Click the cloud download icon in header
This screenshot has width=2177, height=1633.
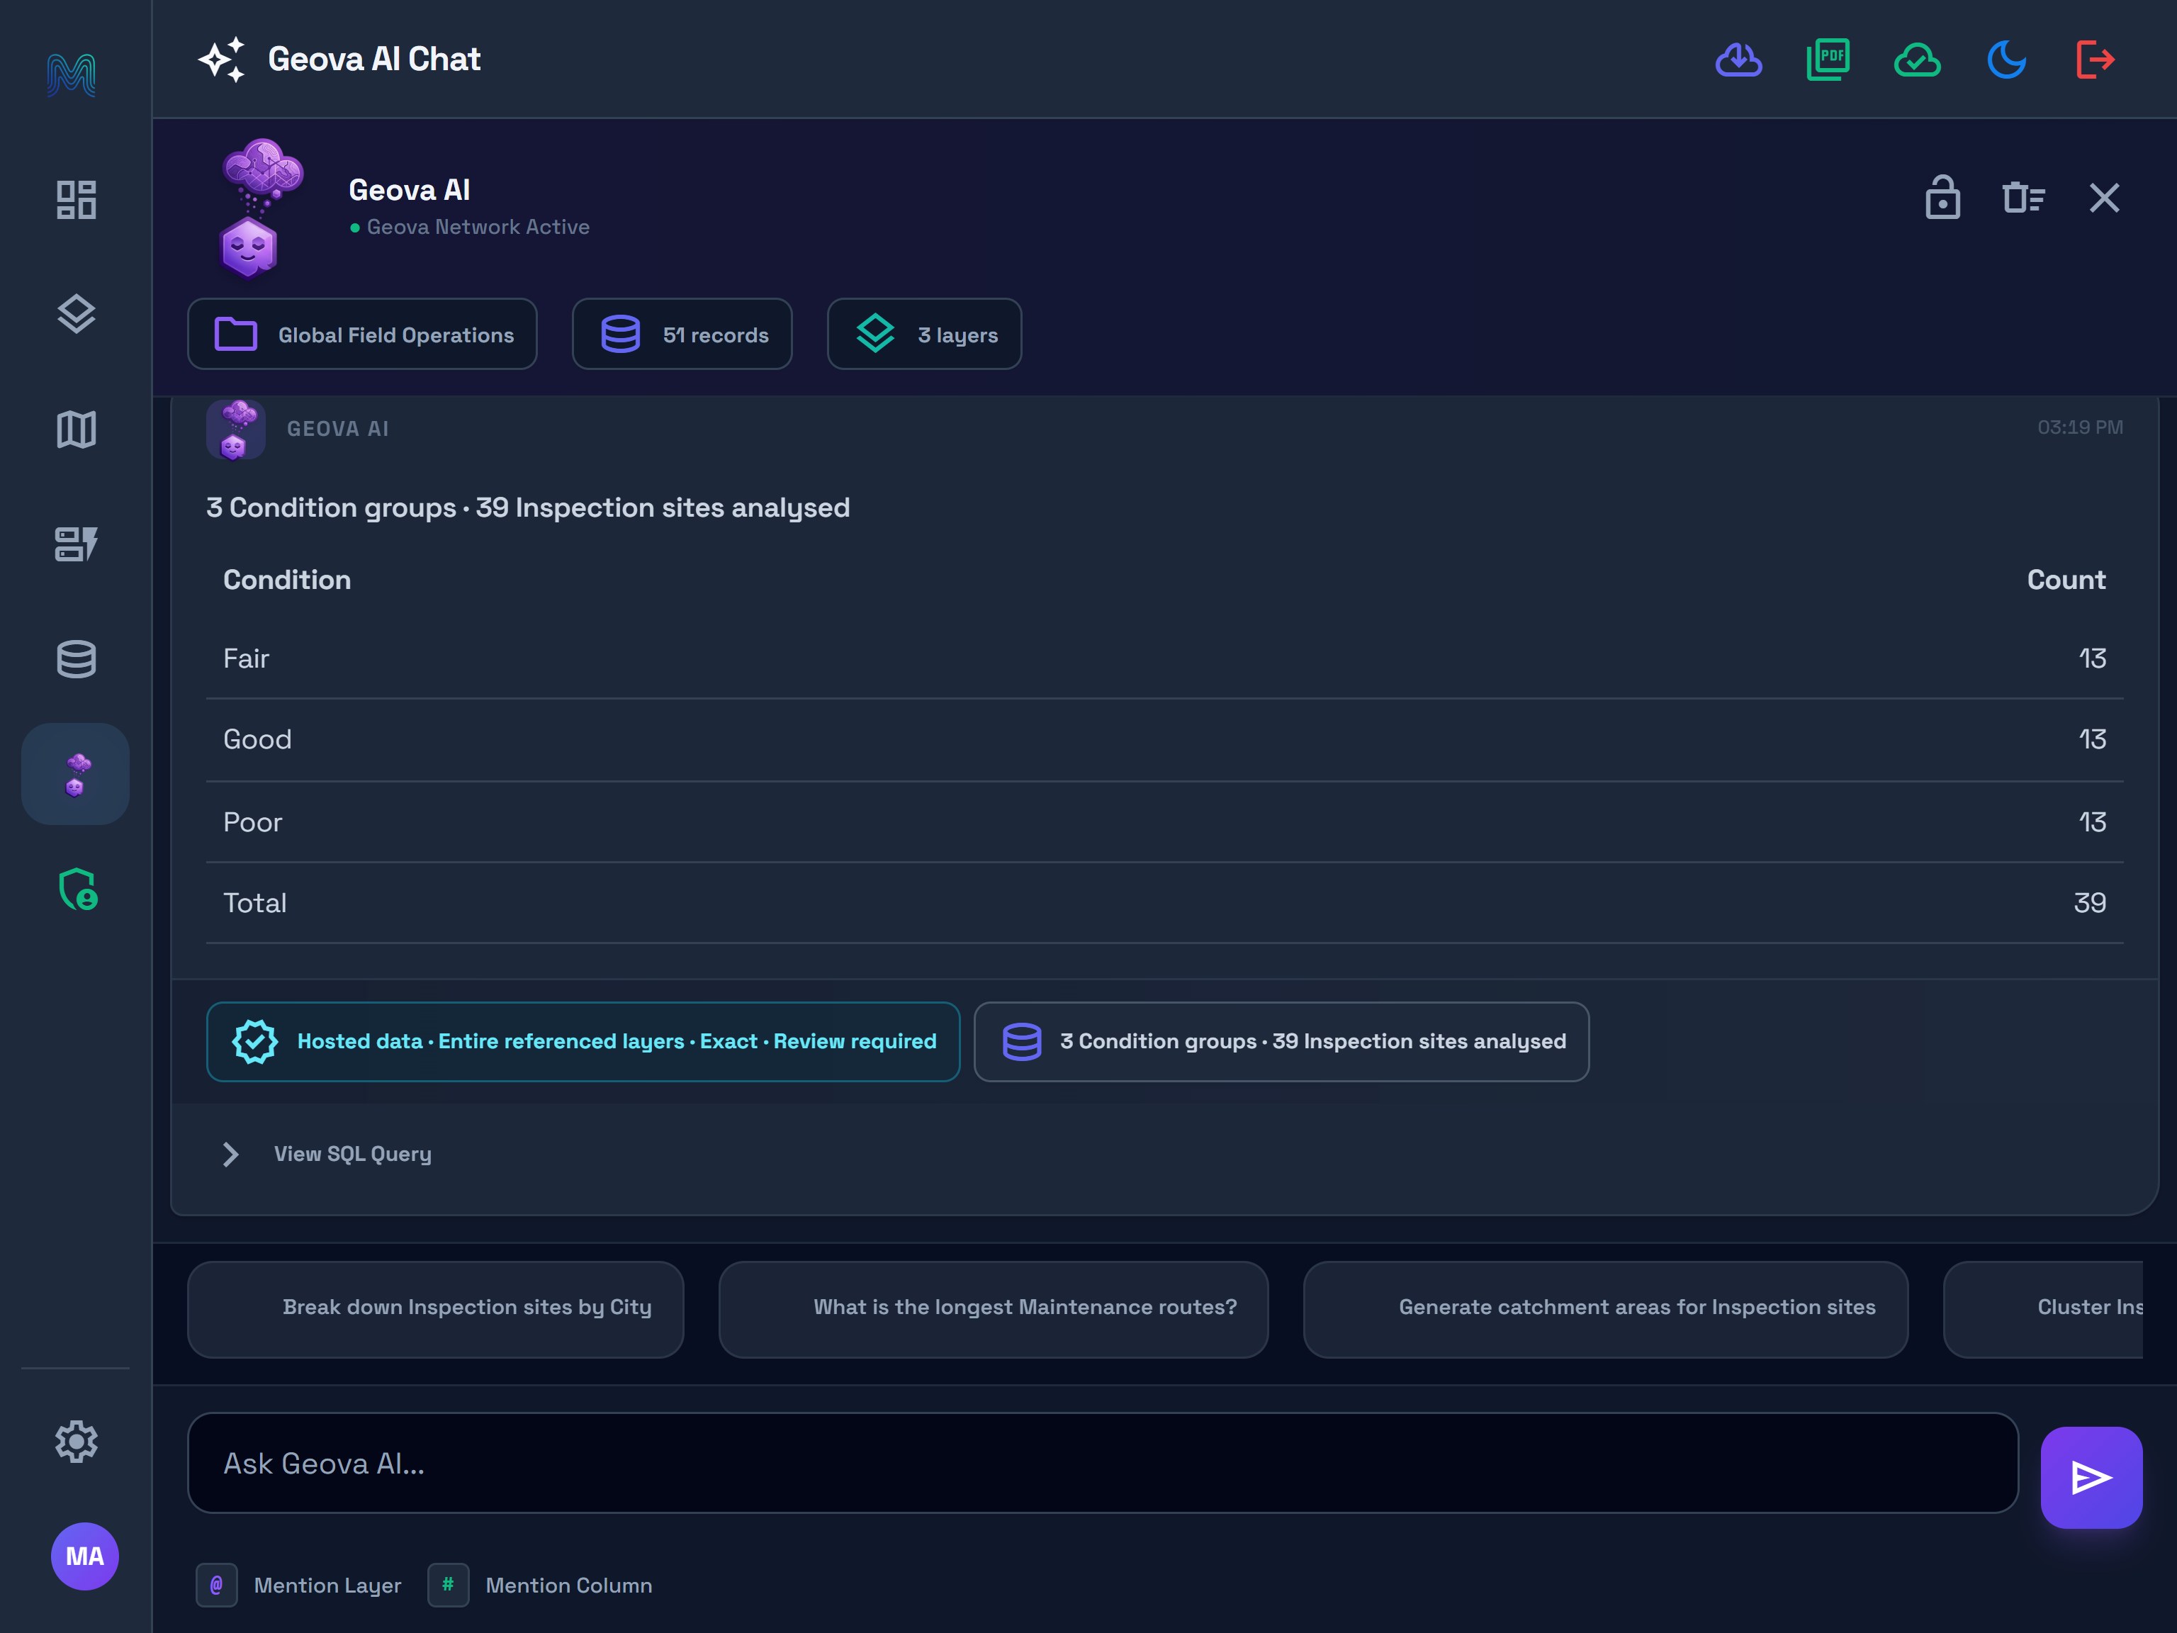[x=1739, y=60]
